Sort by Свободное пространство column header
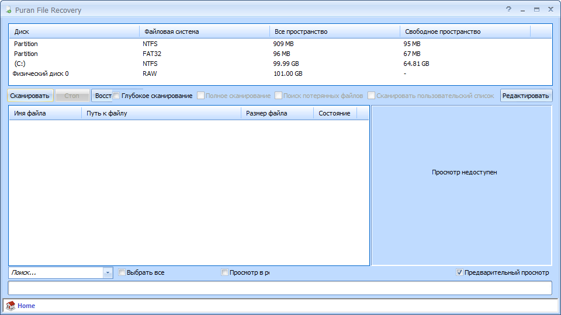The height and width of the screenshot is (315, 561). (465, 32)
